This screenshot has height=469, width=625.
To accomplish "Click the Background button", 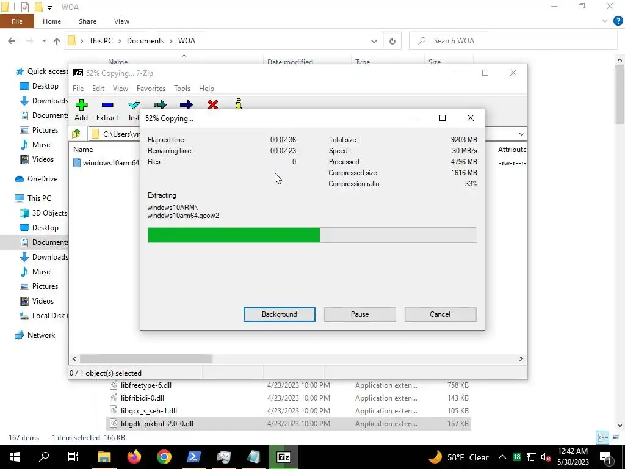I will [280, 314].
